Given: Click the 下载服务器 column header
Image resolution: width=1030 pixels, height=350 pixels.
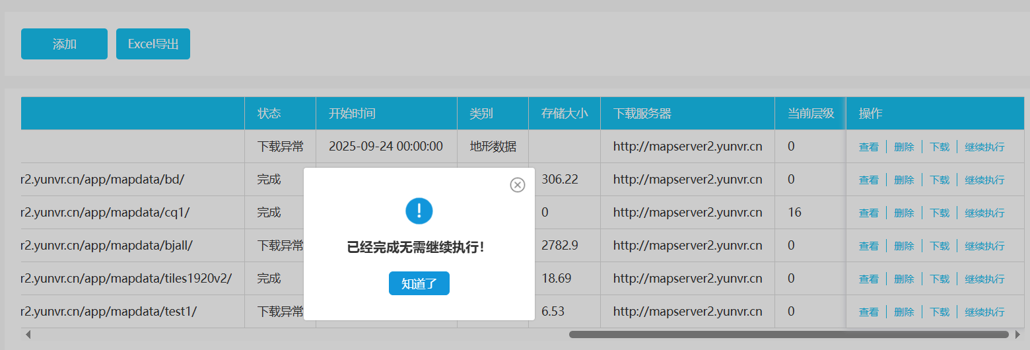Looking at the screenshot, I should point(642,114).
